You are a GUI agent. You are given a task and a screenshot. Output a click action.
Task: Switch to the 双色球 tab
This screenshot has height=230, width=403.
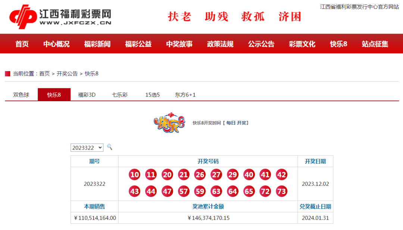click(x=21, y=95)
